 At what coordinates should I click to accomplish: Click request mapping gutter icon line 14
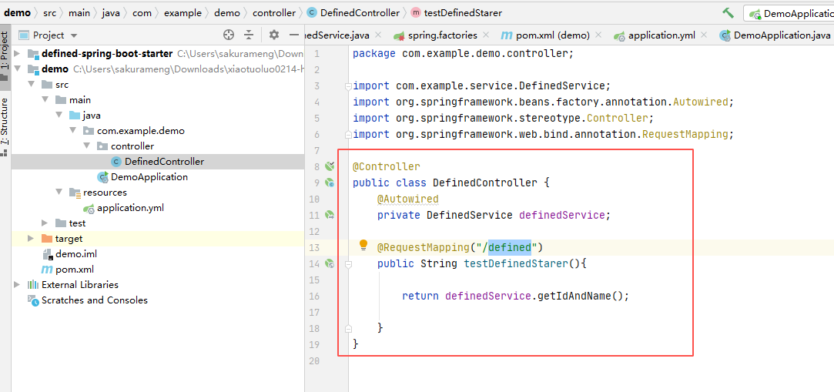[330, 263]
